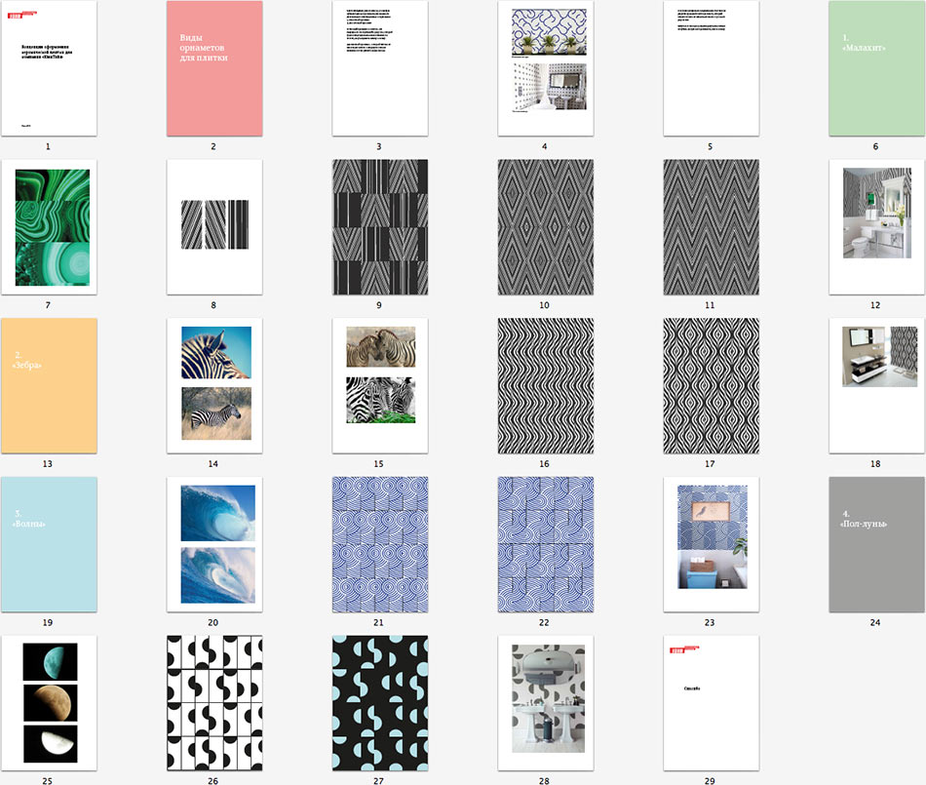Select the page 1 title cover thumbnail
Image resolution: width=926 pixels, height=785 pixels.
pyautogui.click(x=48, y=68)
